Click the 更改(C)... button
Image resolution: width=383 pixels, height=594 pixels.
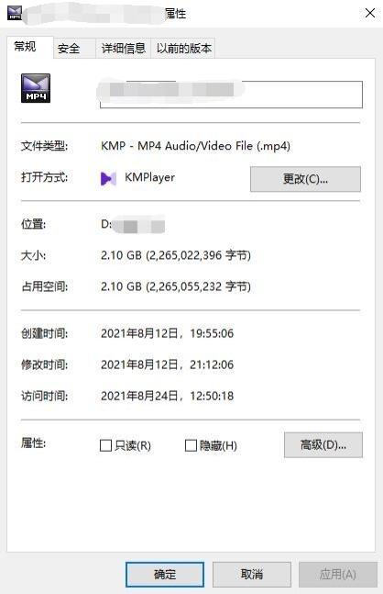click(305, 179)
